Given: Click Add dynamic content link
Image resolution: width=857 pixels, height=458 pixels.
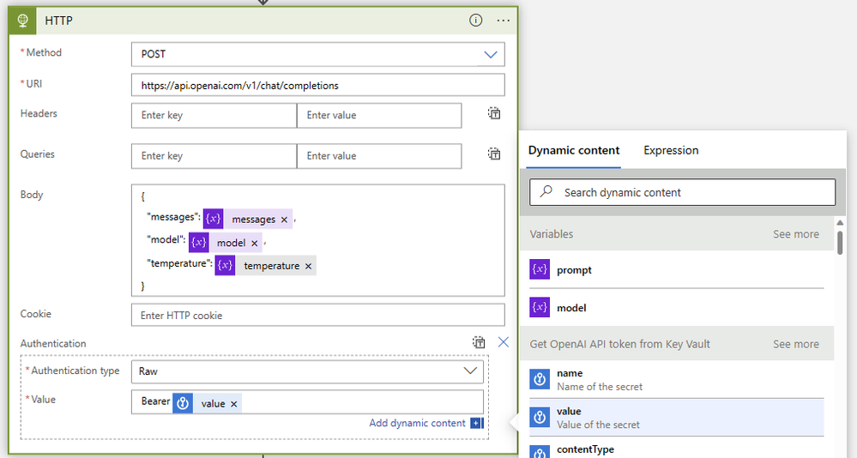Looking at the screenshot, I should [417, 423].
